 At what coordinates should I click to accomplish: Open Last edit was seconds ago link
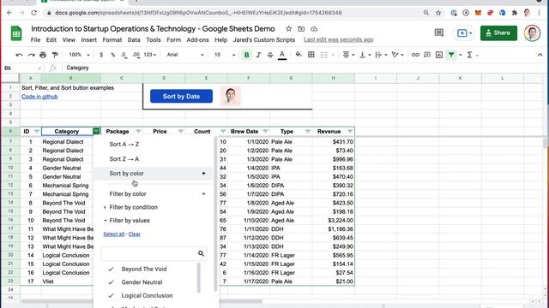click(338, 40)
